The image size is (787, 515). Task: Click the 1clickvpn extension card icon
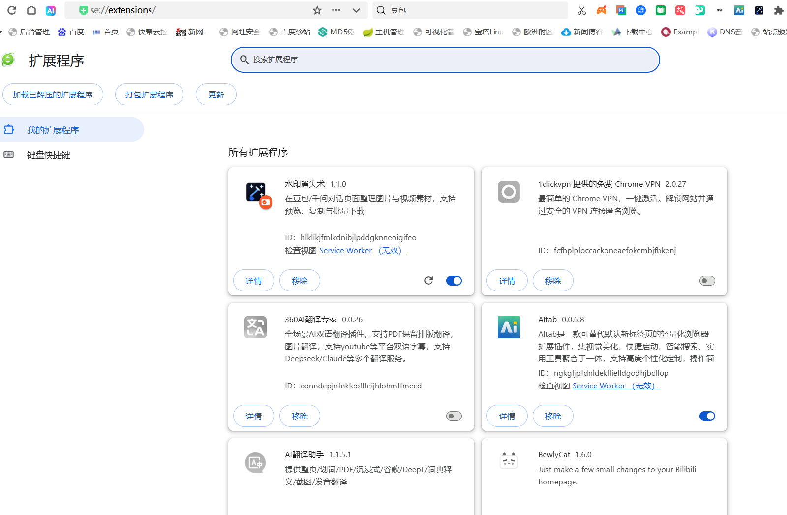(509, 192)
